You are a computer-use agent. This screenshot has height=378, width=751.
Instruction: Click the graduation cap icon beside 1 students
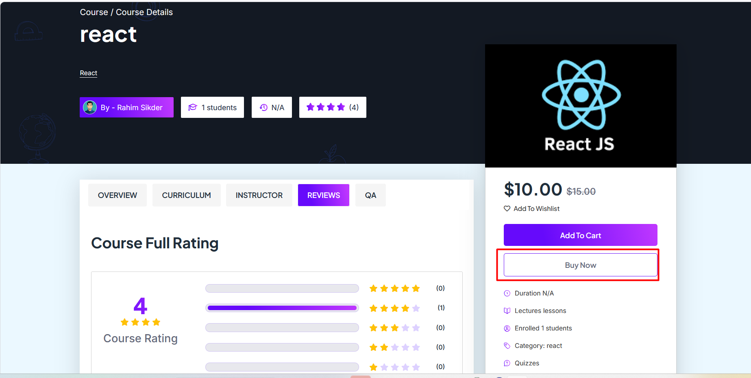193,107
